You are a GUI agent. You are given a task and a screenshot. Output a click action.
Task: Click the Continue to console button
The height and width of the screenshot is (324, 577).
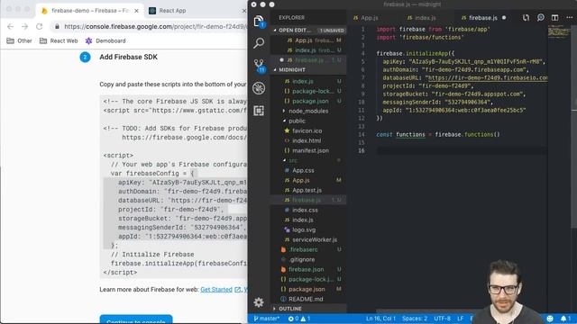pyautogui.click(x=136, y=319)
